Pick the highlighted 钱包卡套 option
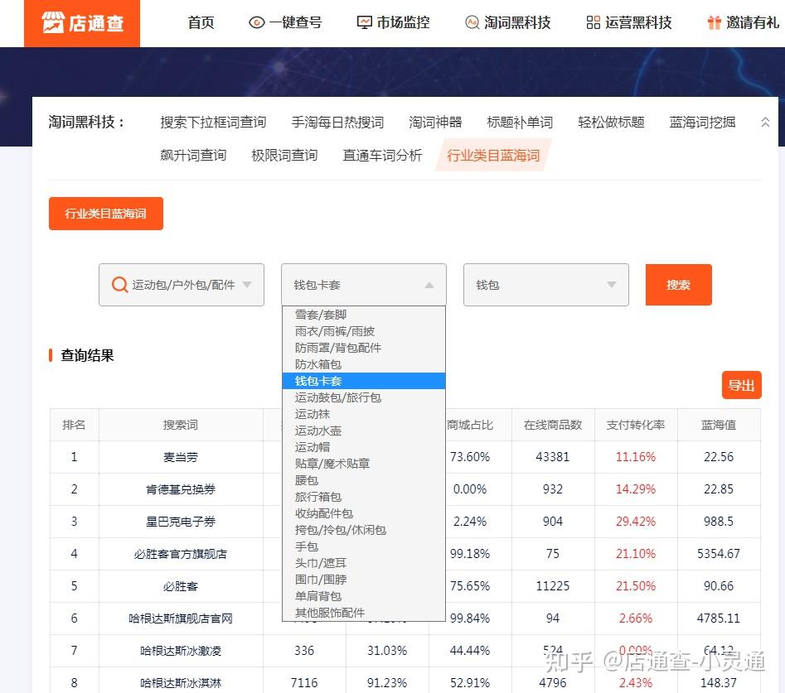The image size is (785, 693). point(363,381)
